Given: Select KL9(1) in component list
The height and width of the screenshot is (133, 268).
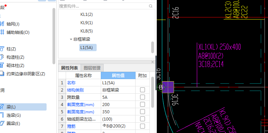Looking at the screenshot, I should [x=87, y=23].
